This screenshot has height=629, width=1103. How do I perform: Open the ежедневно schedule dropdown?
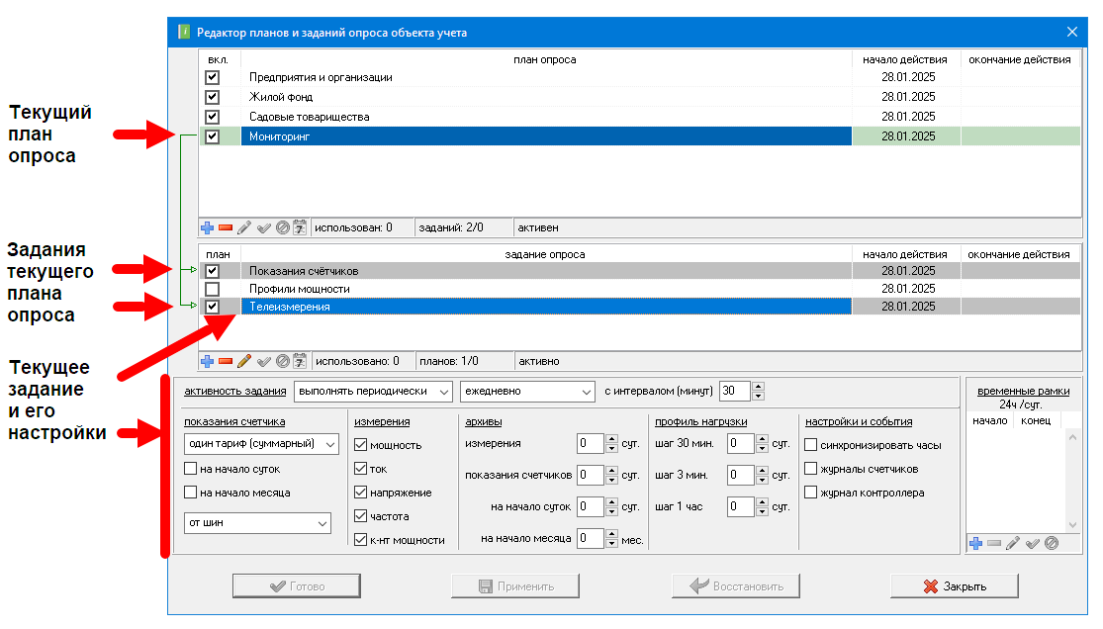[x=527, y=392]
